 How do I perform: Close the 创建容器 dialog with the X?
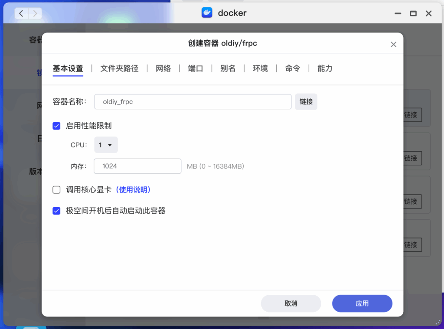coord(393,44)
